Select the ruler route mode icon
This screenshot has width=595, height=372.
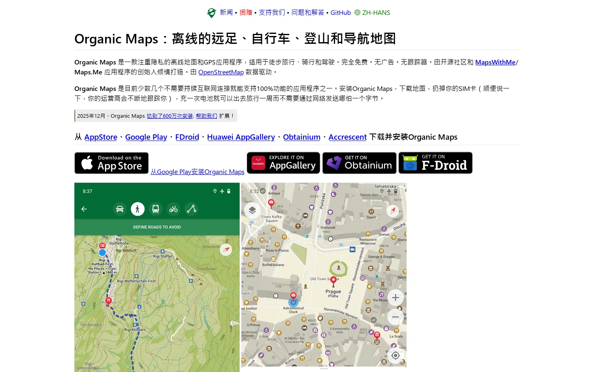pos(191,209)
